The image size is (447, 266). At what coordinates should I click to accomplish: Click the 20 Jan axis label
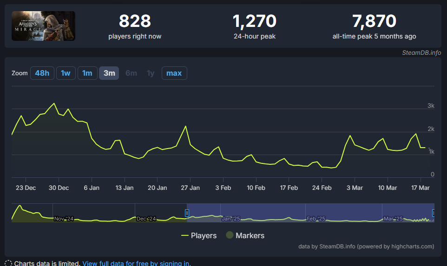click(x=158, y=188)
